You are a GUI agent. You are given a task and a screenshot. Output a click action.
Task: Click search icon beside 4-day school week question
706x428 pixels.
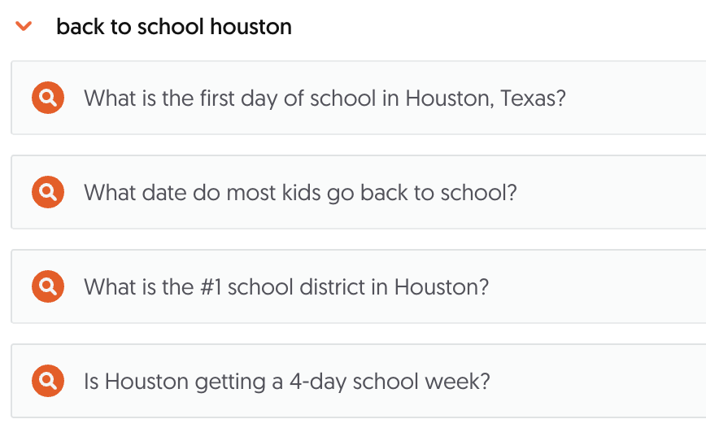[48, 381]
